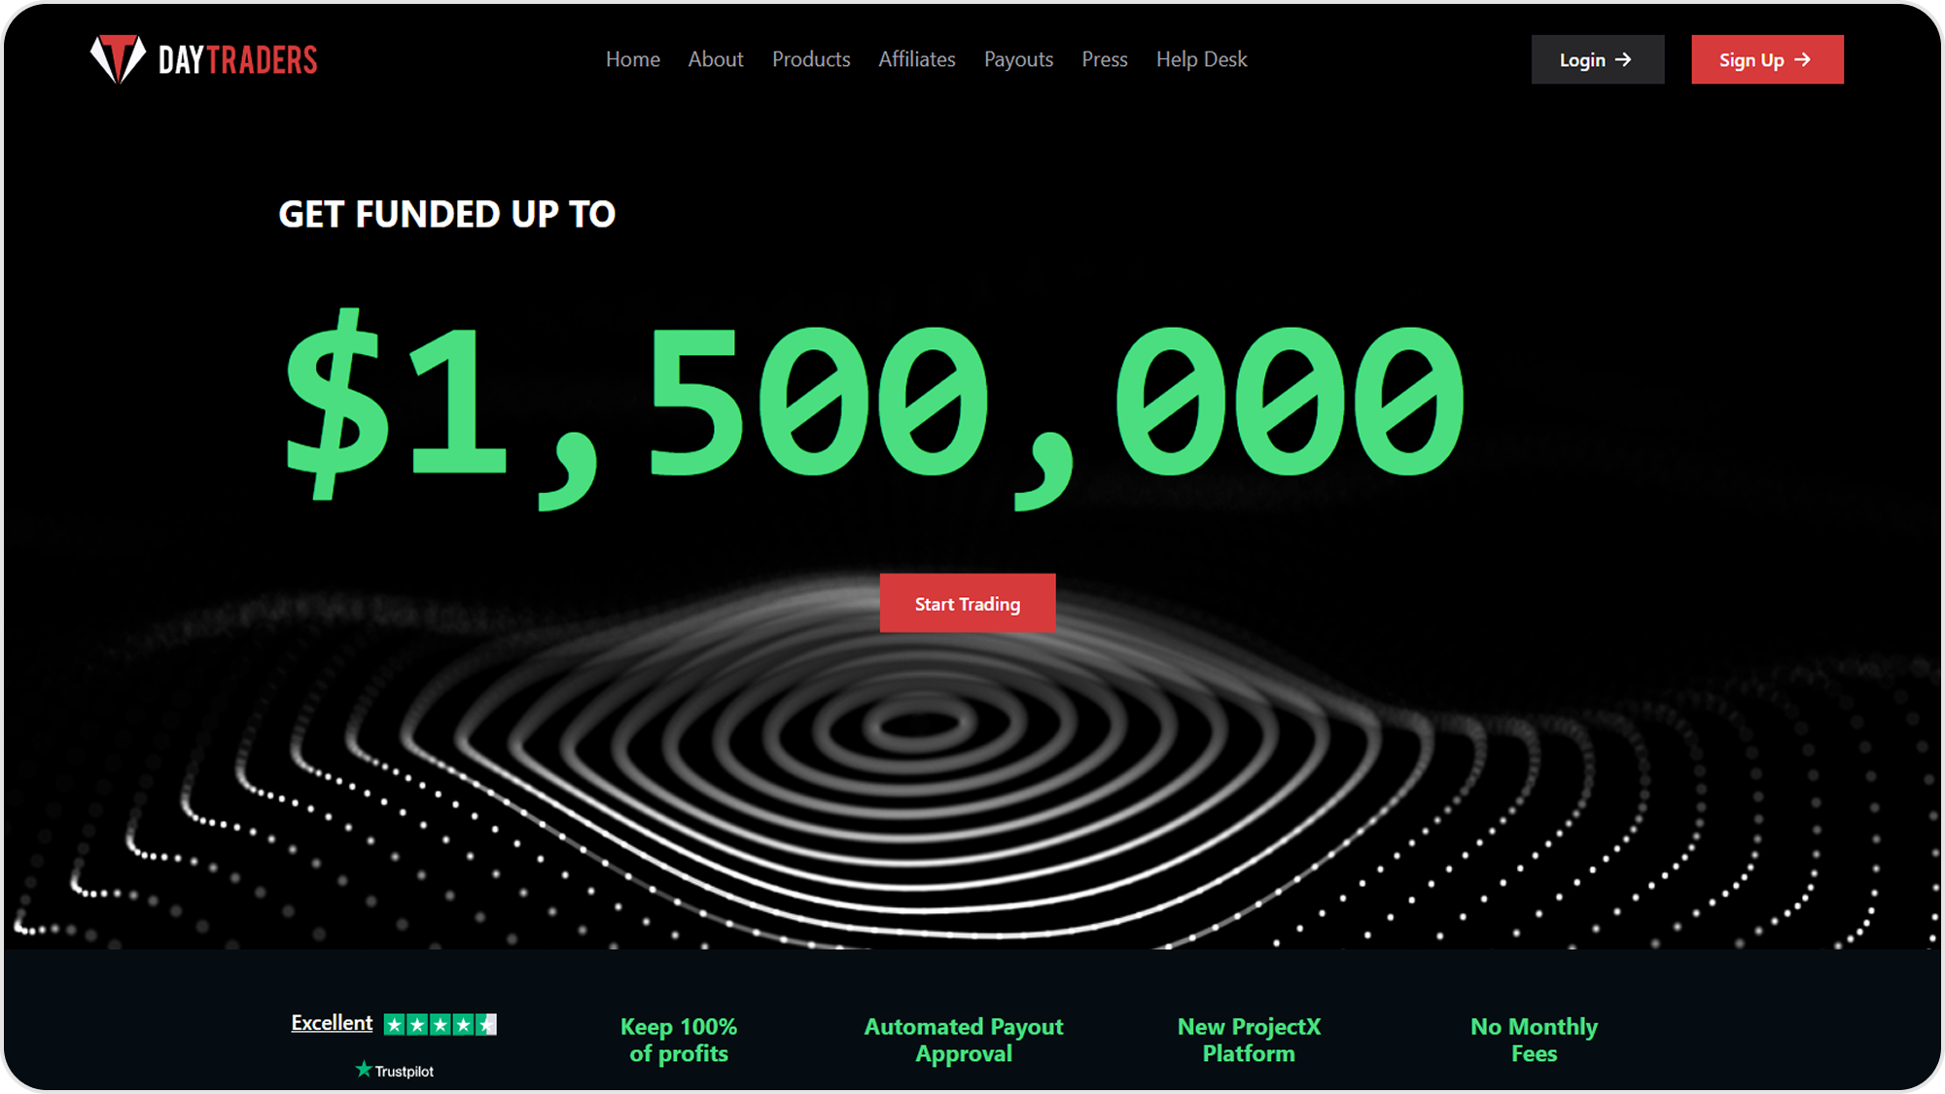Open the Help Desk link

point(1201,59)
